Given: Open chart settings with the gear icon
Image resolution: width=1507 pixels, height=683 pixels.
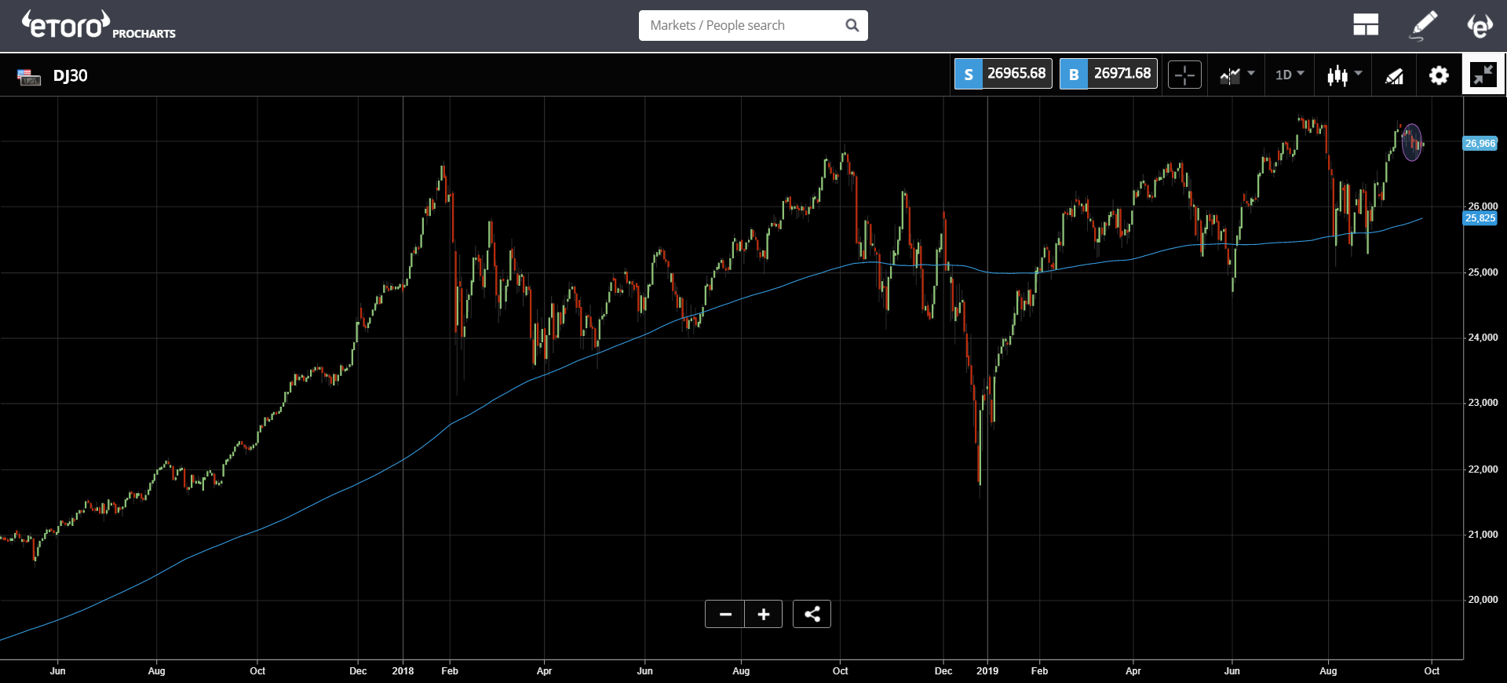Looking at the screenshot, I should click(1438, 75).
